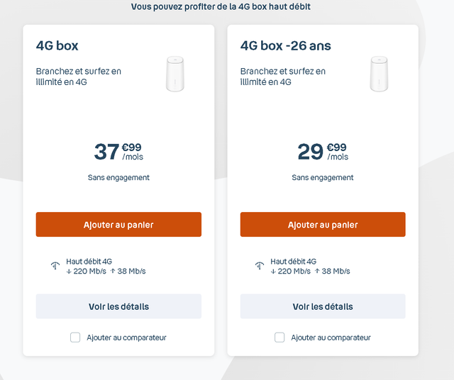Check the comparateur checkbox for 4G box -26 ans
454x380 pixels.
(x=279, y=337)
